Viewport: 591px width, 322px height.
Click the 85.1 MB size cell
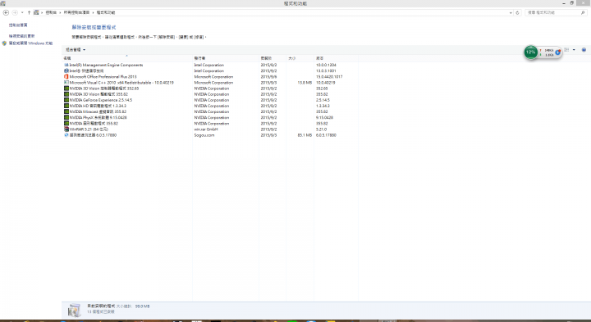coord(305,135)
